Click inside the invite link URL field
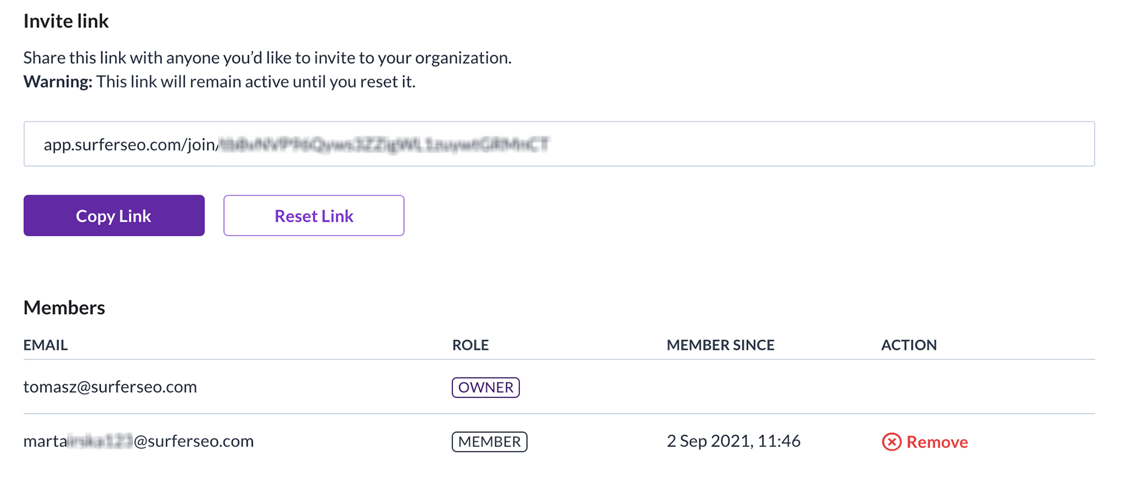This screenshot has width=1127, height=482. 559,144
